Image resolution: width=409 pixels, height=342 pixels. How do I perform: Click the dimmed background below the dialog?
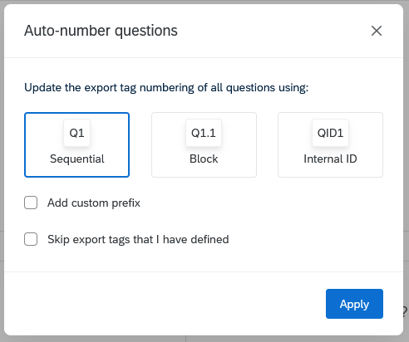(204, 339)
